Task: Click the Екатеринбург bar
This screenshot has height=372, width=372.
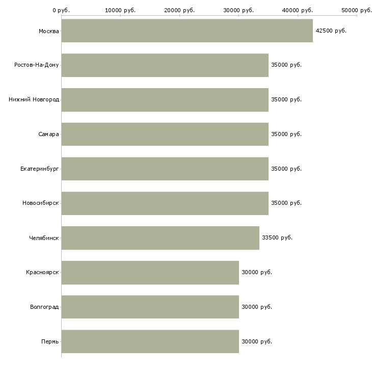Action: click(x=165, y=169)
